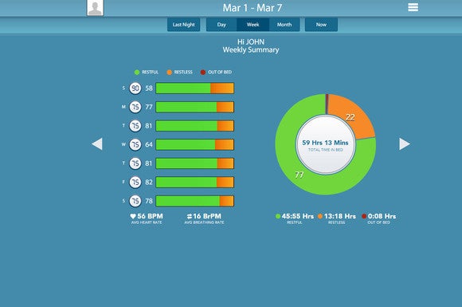The width and height of the screenshot is (462, 307).
Task: Click the heart icon beside 56 BPM
Action: point(133,216)
